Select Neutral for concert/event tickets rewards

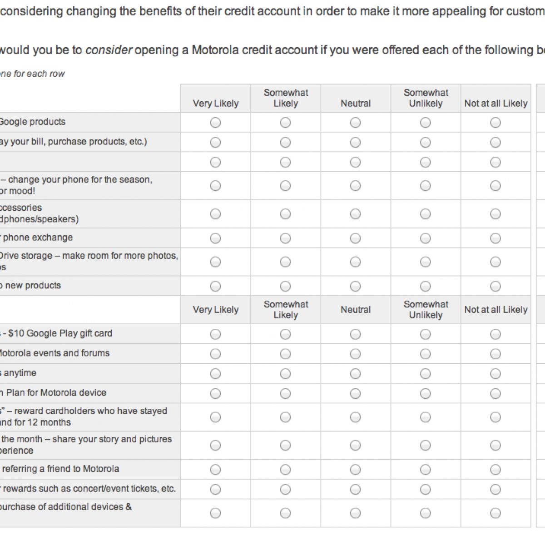(356, 489)
